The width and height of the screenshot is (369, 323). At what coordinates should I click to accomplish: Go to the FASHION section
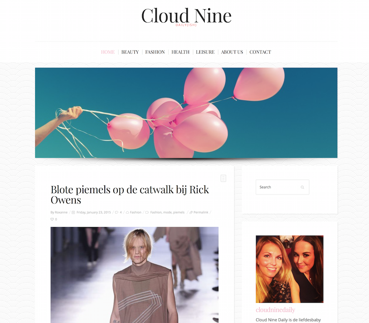(x=155, y=52)
